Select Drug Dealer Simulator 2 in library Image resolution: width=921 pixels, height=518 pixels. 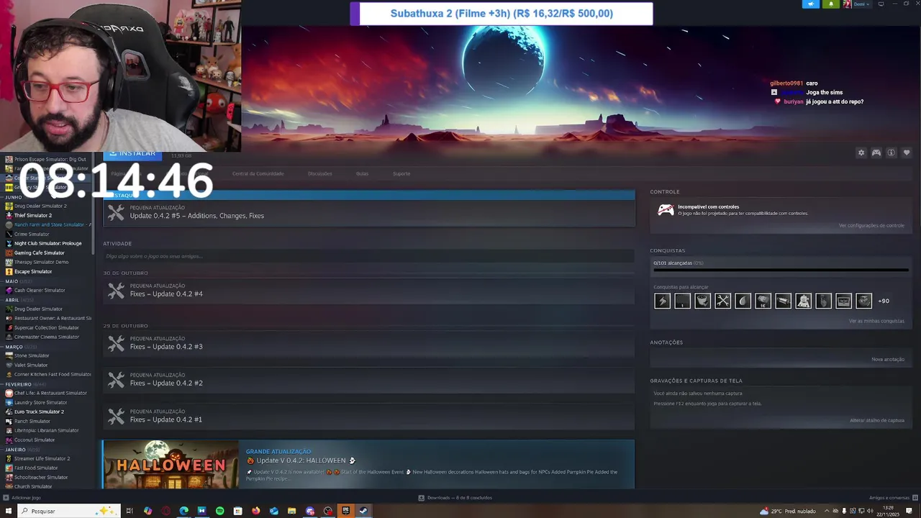[40, 206]
